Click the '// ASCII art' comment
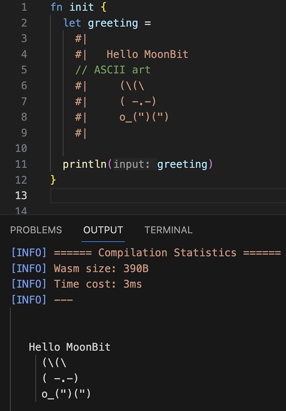286x411 pixels. tap(113, 70)
